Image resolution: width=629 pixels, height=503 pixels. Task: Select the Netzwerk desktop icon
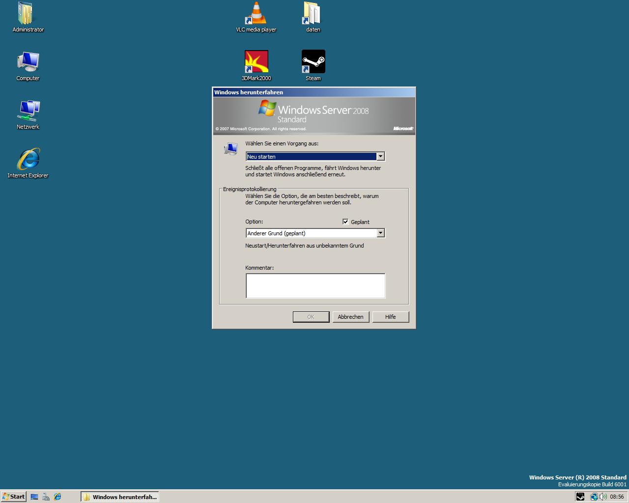(x=28, y=111)
